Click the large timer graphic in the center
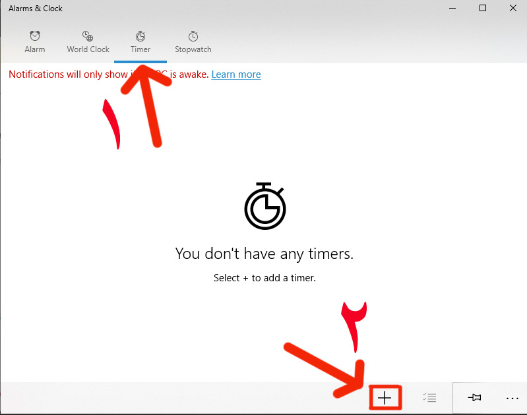527x415 pixels. tap(264, 206)
